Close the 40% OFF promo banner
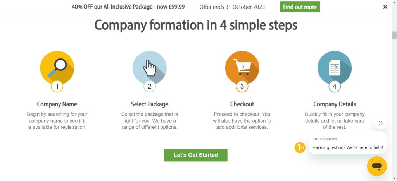The width and height of the screenshot is (397, 181). [385, 7]
